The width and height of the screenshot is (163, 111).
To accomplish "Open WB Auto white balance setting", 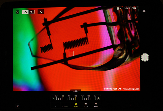I will (x=96, y=105).
